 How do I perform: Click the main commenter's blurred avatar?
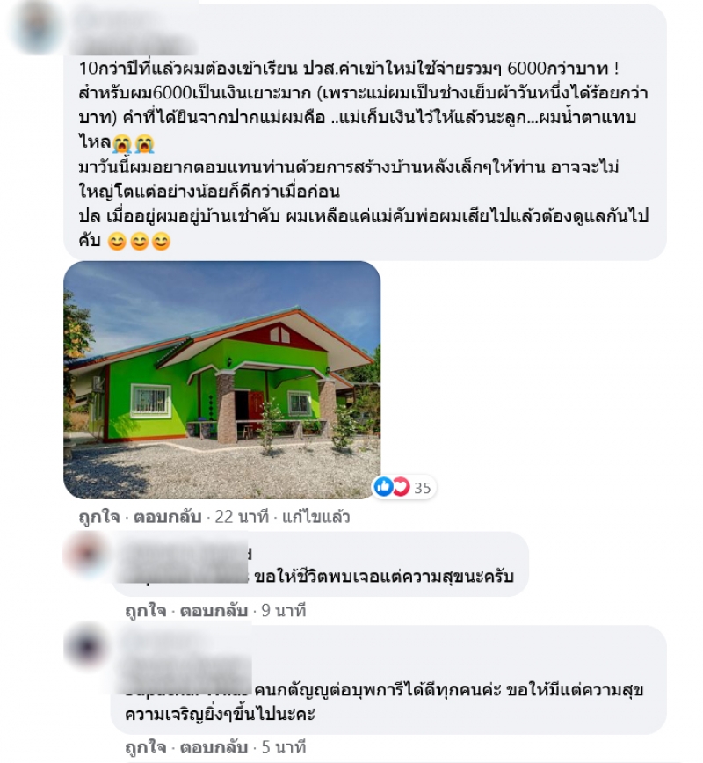pos(37,26)
